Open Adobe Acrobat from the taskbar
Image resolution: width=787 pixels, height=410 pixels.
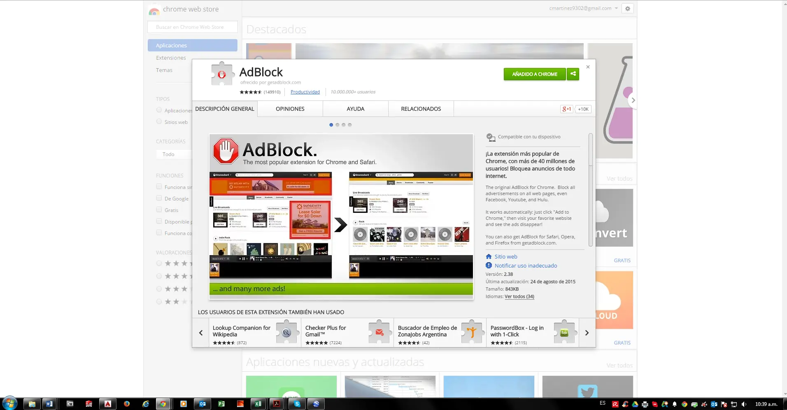click(x=277, y=404)
